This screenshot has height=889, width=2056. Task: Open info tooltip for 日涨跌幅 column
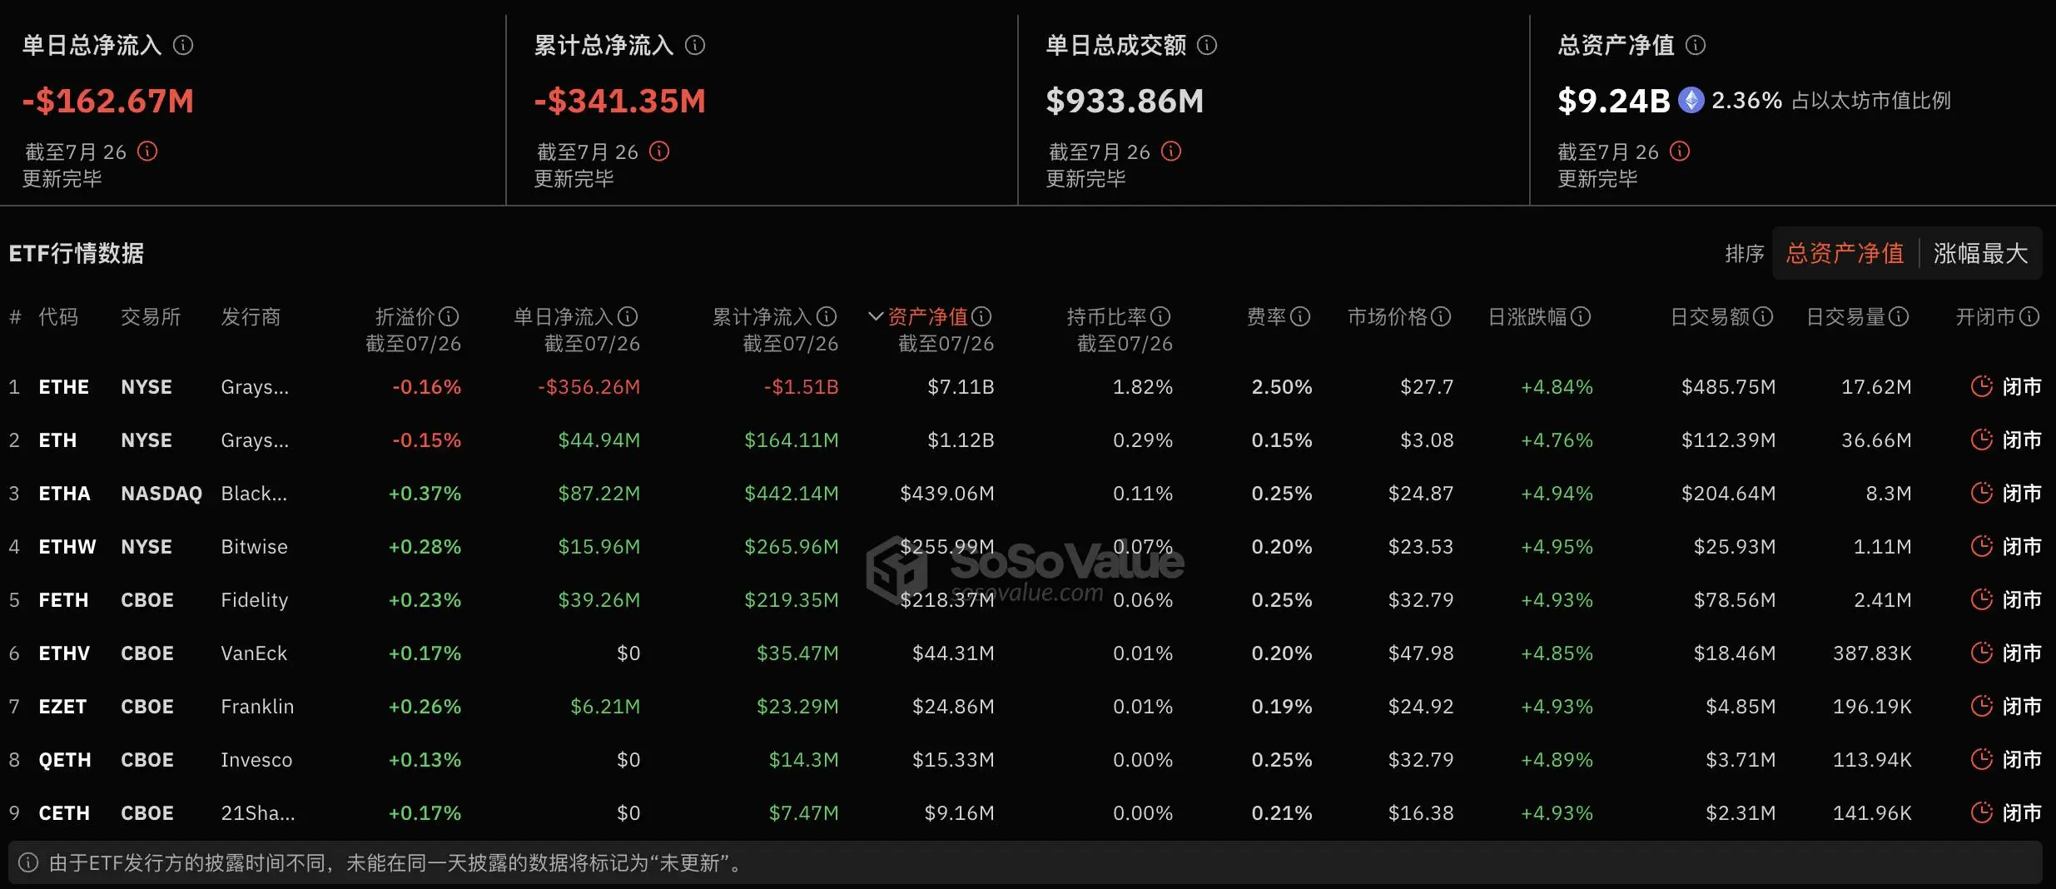(1581, 316)
